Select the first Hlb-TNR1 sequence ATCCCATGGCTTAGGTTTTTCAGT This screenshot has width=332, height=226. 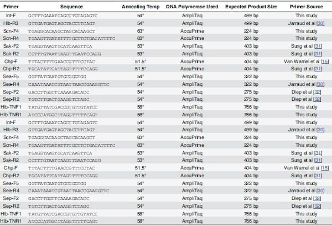(x=63, y=115)
